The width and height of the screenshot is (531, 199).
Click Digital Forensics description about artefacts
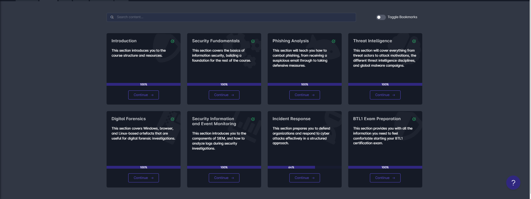click(143, 133)
